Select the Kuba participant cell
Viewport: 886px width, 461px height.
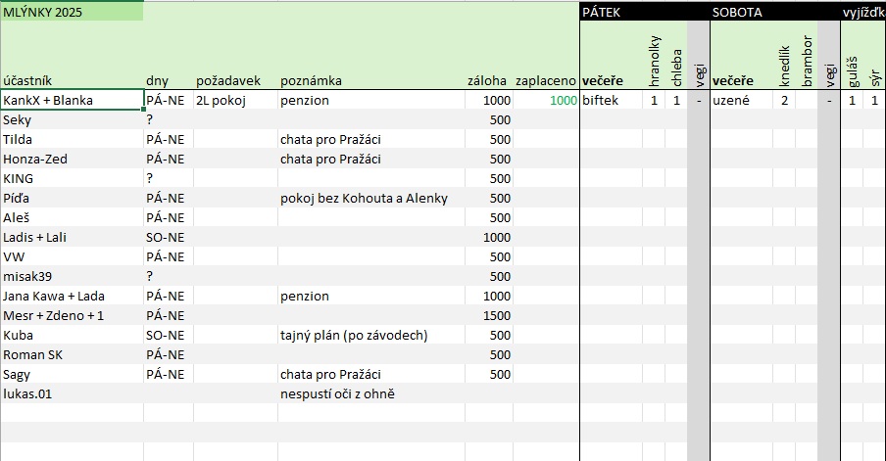72,335
